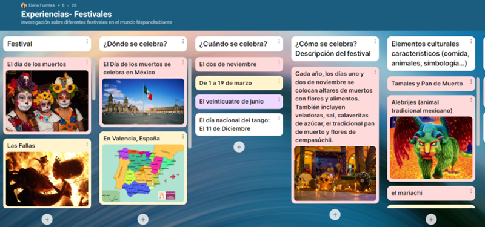Open three-dot menu of Festival column

pos(87,41)
